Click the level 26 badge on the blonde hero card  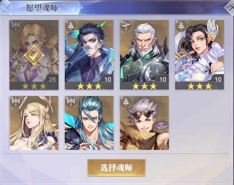[52, 79]
